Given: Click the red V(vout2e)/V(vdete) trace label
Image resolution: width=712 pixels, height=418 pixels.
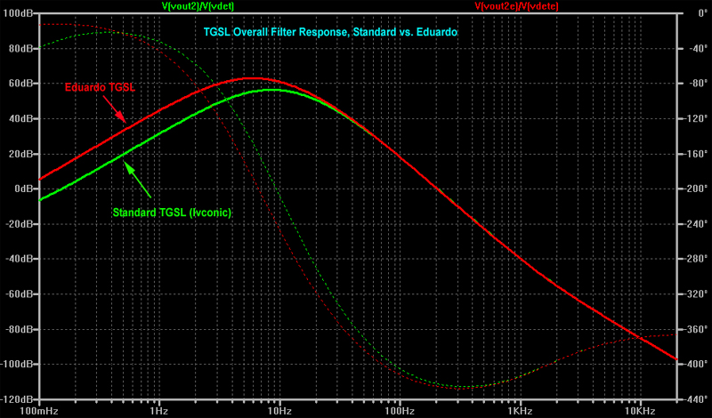Looking at the screenshot, I should pyautogui.click(x=517, y=6).
